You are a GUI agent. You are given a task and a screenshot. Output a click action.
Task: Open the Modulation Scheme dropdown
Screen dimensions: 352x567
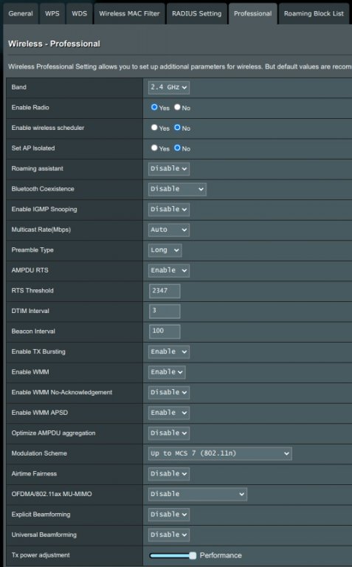[x=220, y=453]
